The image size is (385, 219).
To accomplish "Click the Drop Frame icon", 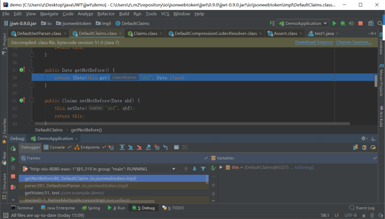I will pyautogui.click(x=157, y=147).
